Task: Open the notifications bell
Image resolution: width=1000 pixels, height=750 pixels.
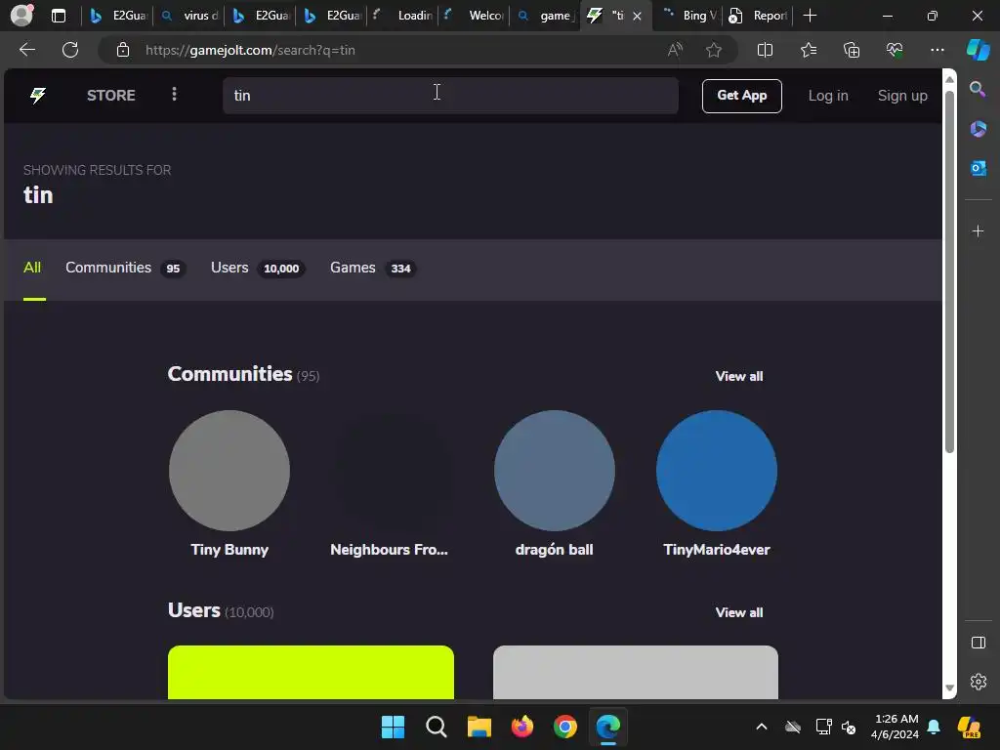Action: [x=933, y=727]
